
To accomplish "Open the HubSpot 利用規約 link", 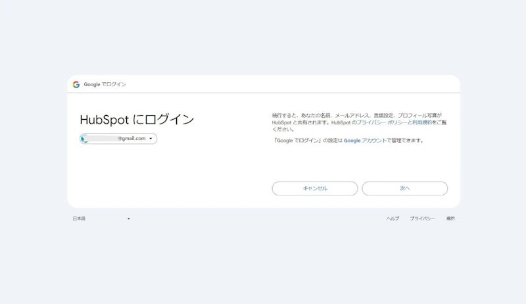I will [x=422, y=122].
